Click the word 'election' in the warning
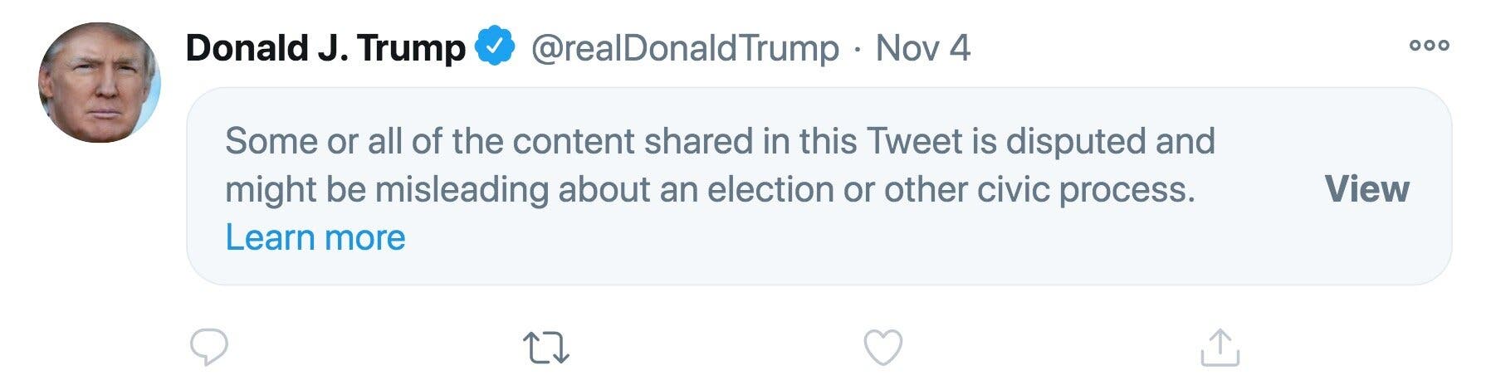This screenshot has height=390, width=1491. [x=770, y=190]
